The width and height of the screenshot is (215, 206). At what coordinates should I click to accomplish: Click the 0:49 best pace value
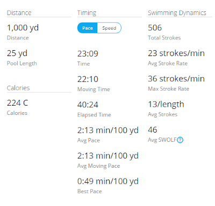(x=108, y=181)
